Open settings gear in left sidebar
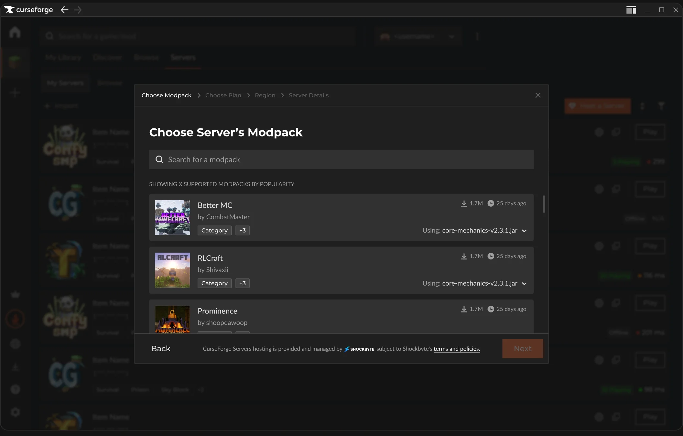683x436 pixels. (x=15, y=412)
